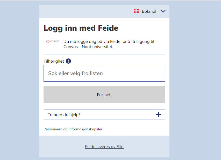Click the plus icon beside Trenger du hjelp
Image resolution: width=221 pixels, height=160 pixels.
pyautogui.click(x=158, y=114)
